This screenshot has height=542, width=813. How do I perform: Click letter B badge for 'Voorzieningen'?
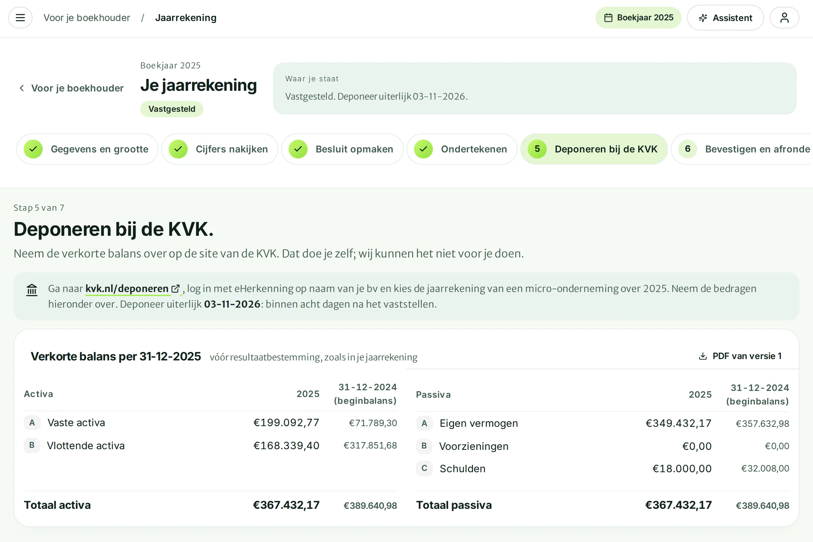click(x=424, y=446)
